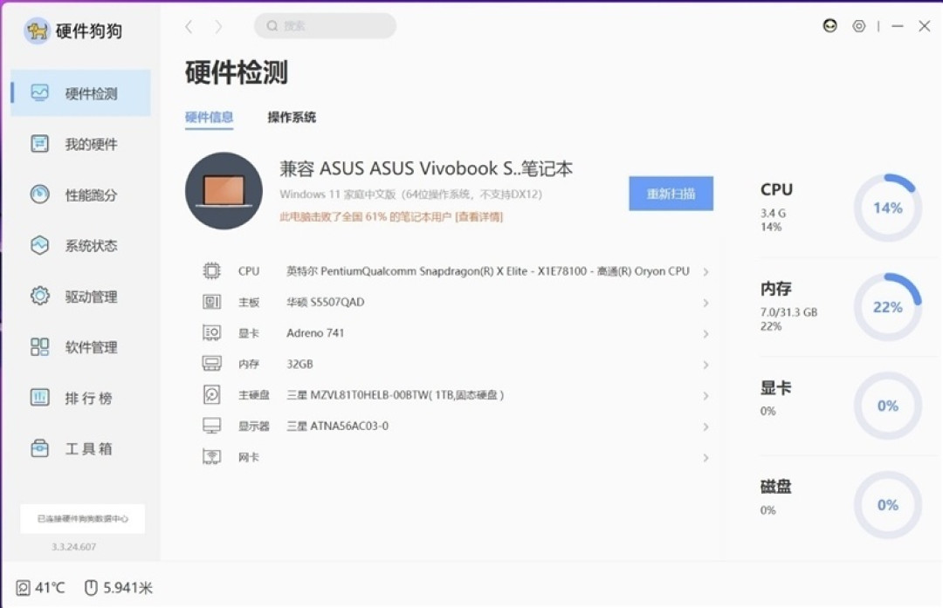Click the 7.0/31.3 GB memory usage text
Image resolution: width=943 pixels, height=608 pixels.
coord(788,312)
